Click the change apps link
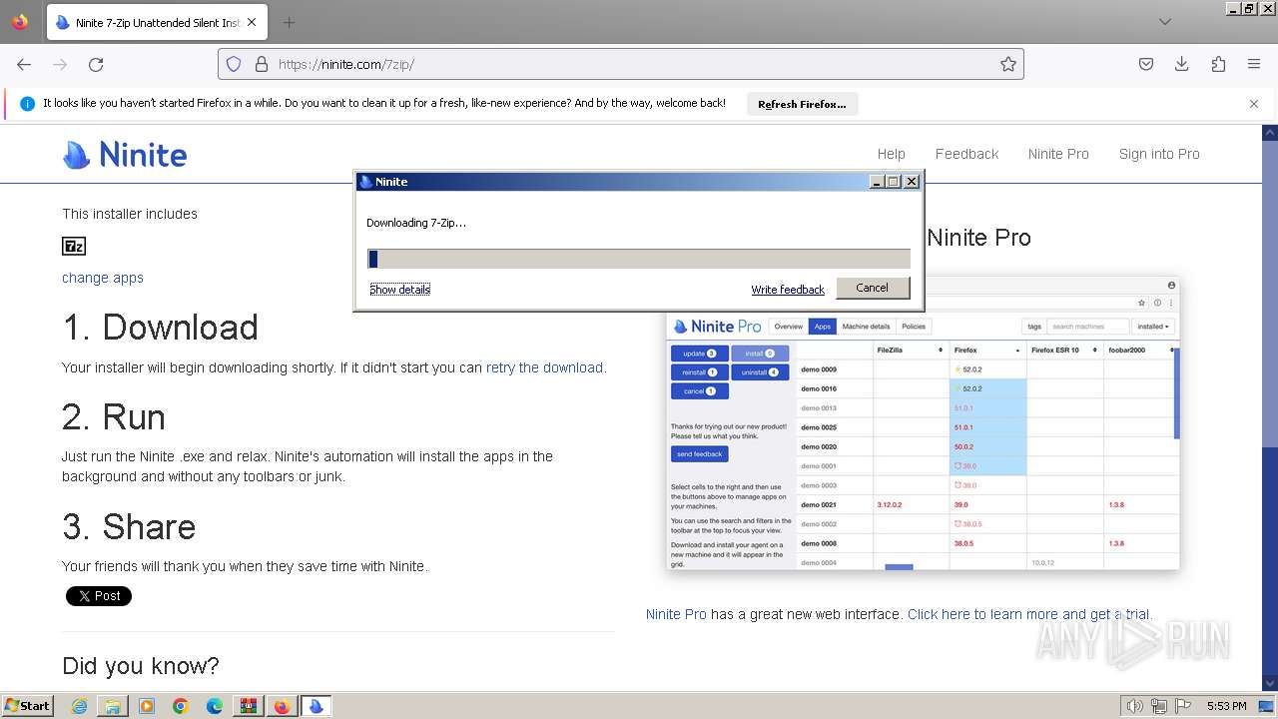The image size is (1278, 719). [x=103, y=278]
